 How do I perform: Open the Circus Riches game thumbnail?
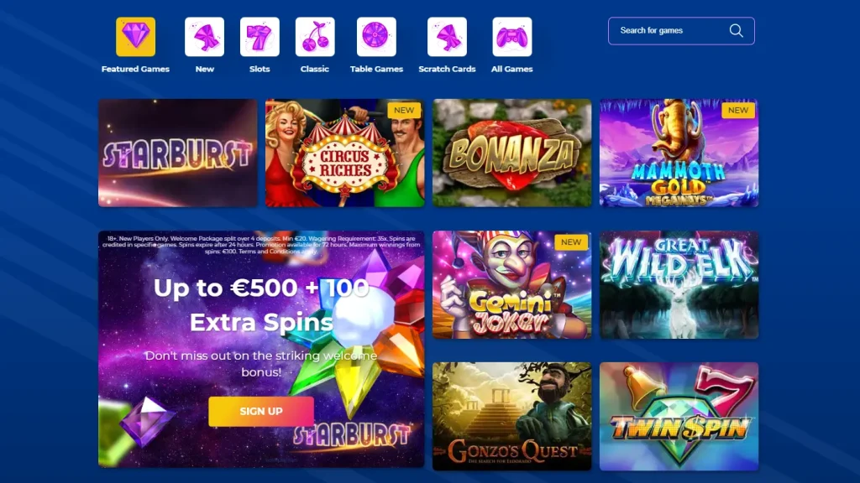coord(345,153)
